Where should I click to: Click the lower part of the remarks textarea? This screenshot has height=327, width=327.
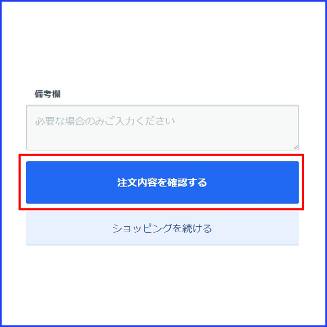point(162,142)
